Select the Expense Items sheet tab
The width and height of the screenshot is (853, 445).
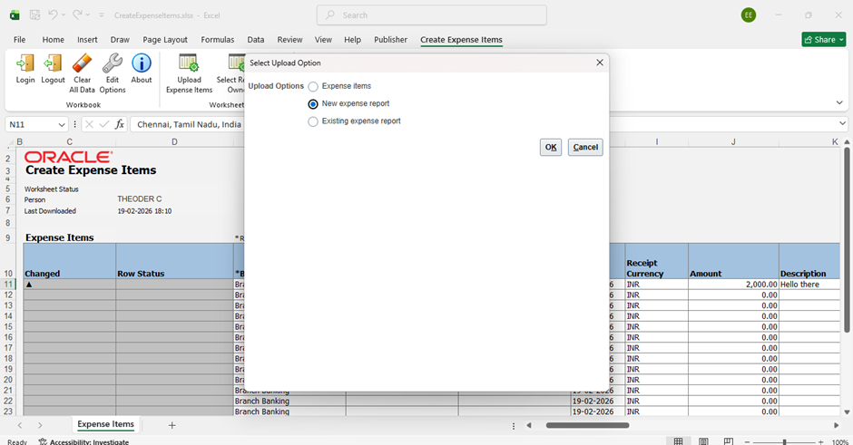click(105, 424)
